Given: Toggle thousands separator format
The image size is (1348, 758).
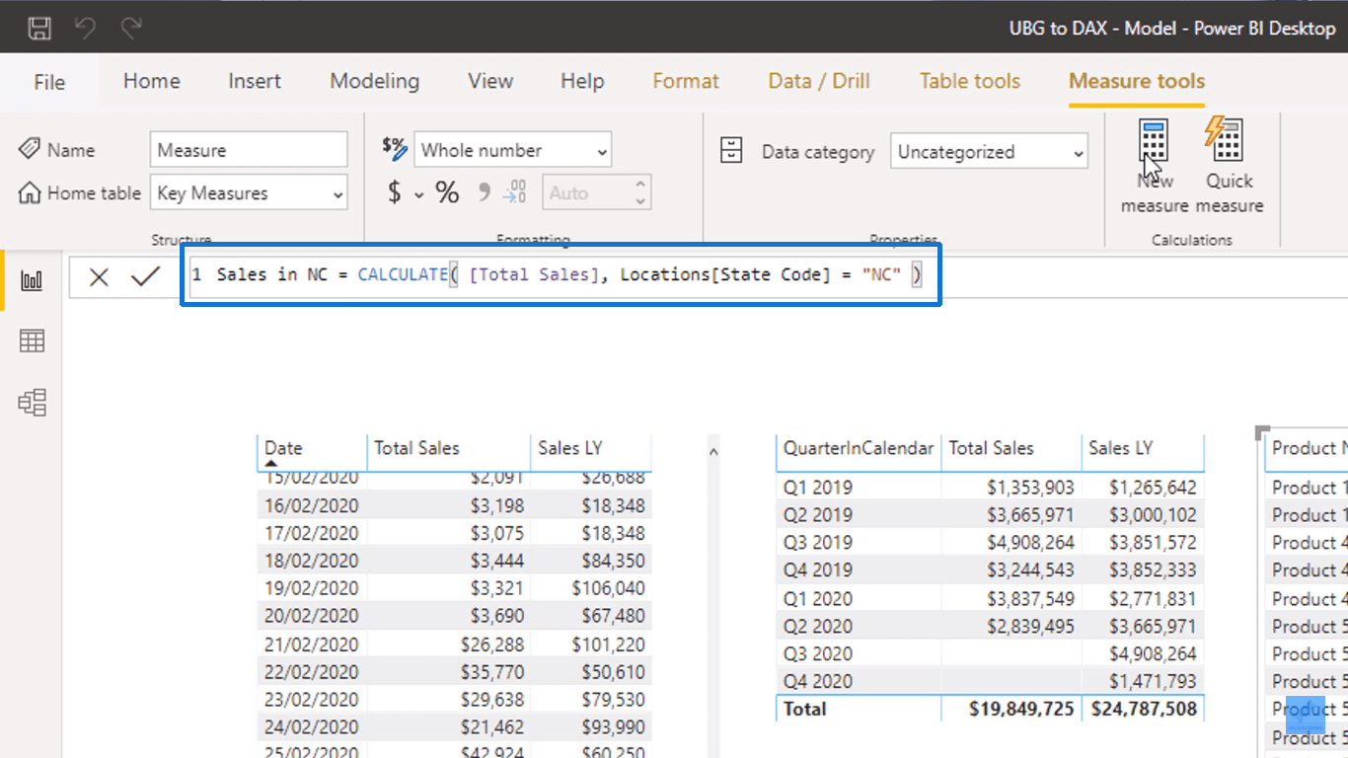Looking at the screenshot, I should pos(484,193).
